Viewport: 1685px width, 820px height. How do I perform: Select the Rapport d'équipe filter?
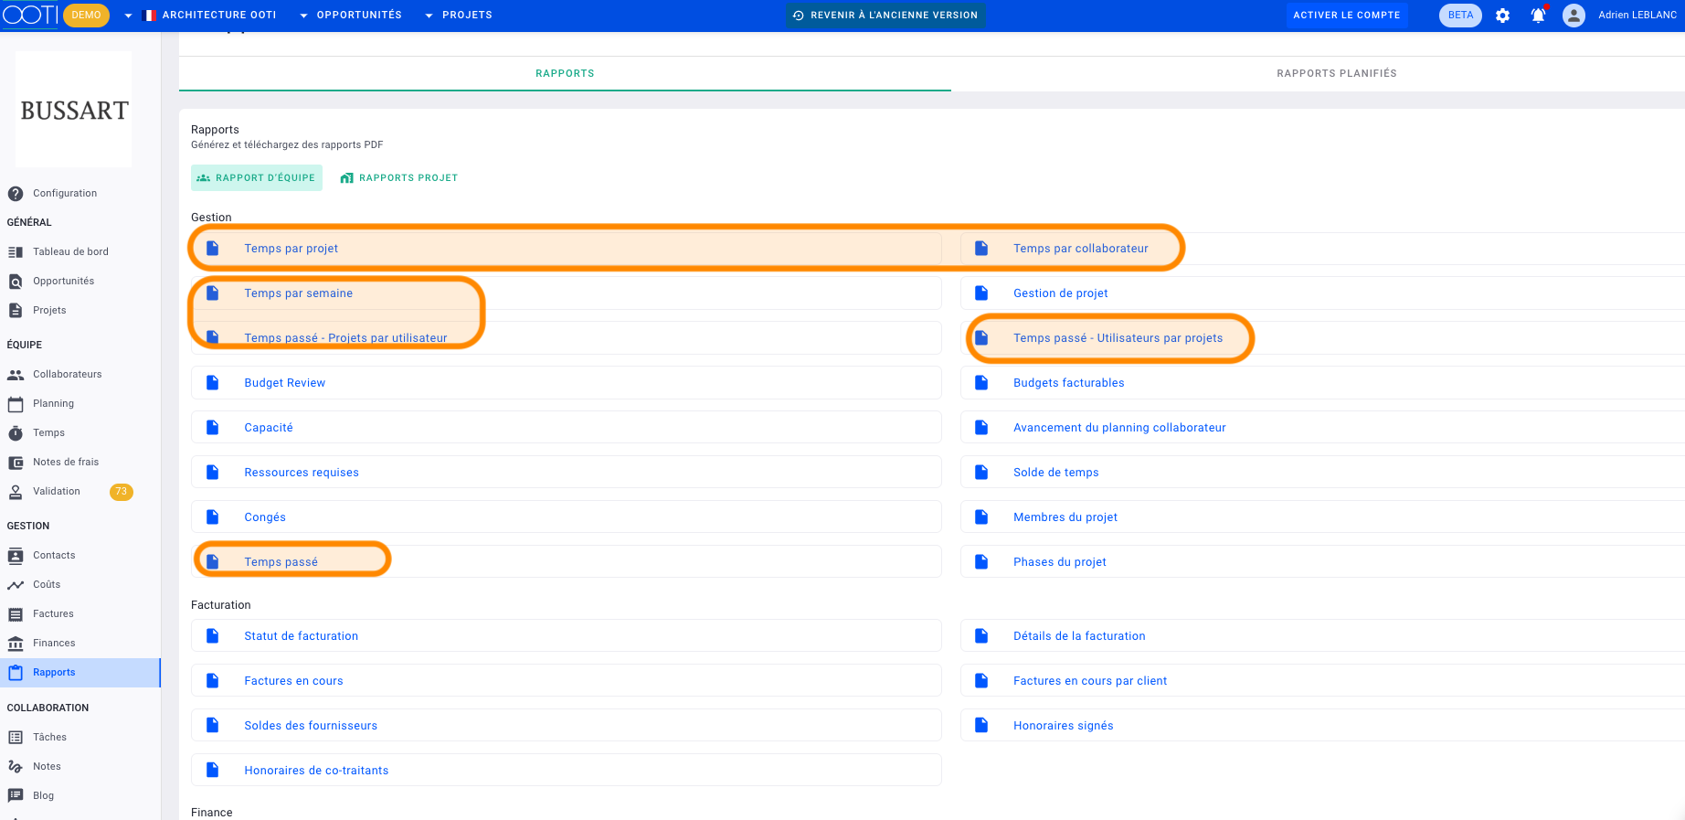click(x=257, y=178)
